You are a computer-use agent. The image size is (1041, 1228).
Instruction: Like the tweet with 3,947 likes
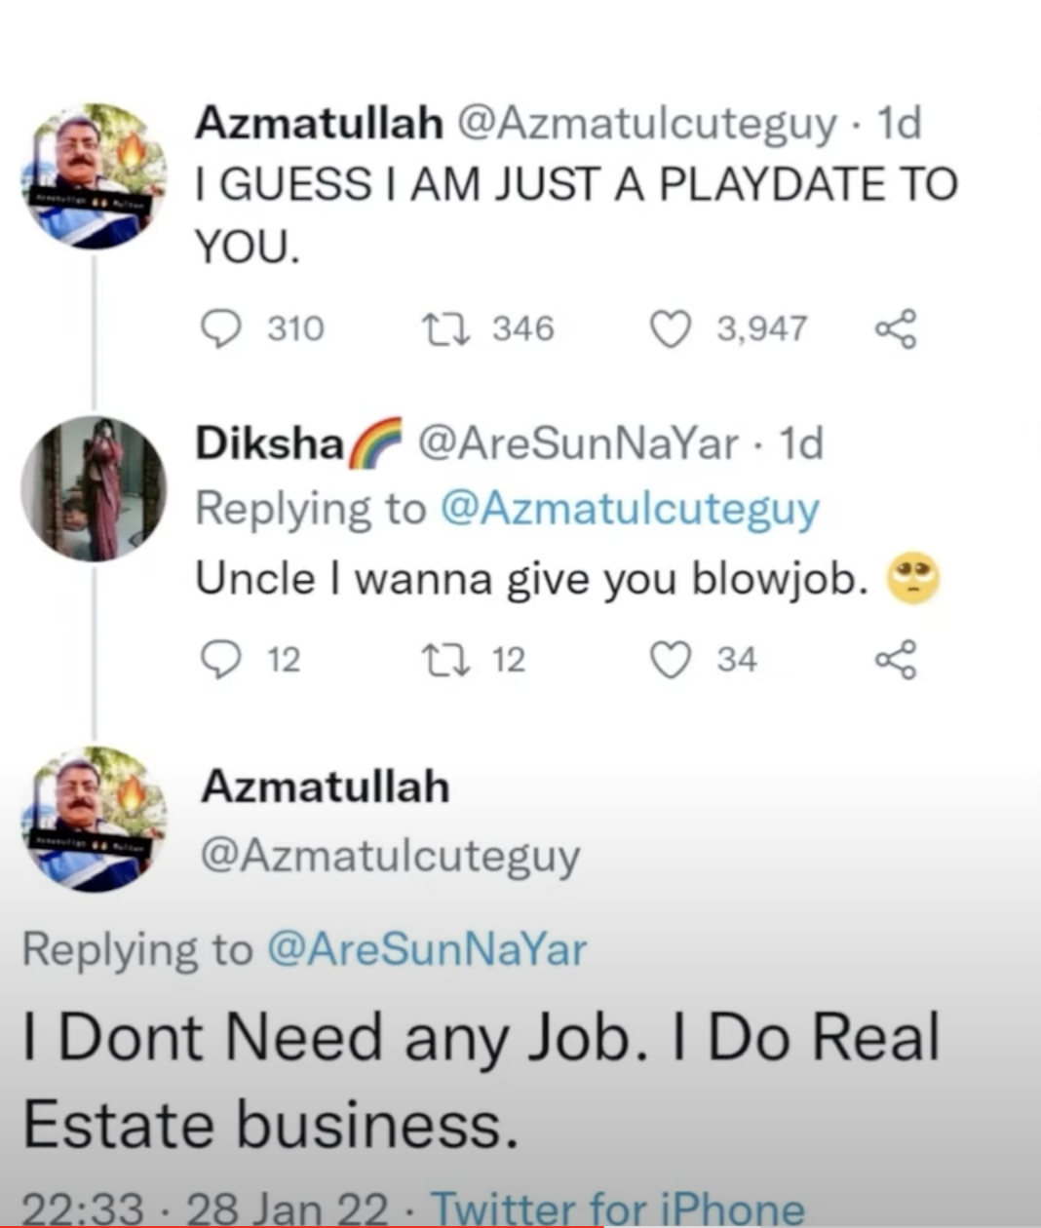(x=670, y=328)
